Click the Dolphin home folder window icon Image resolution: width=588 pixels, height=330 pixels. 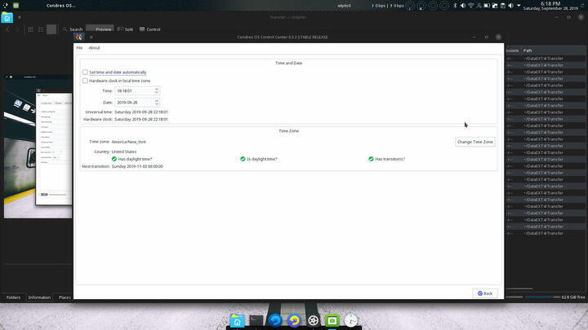[x=7, y=18]
